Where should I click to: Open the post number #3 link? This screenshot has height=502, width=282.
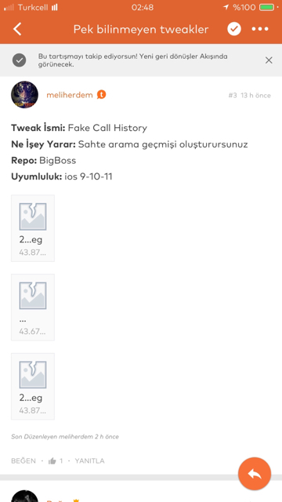point(233,96)
